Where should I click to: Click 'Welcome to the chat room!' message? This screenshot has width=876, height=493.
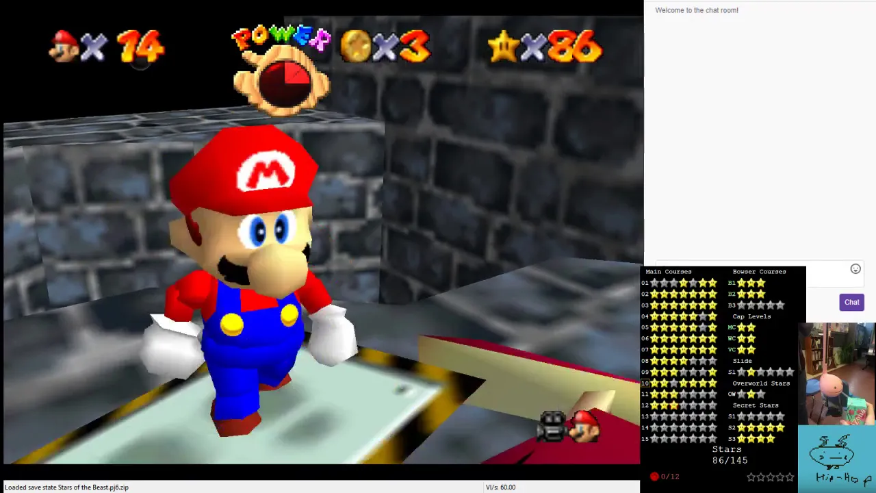[697, 10]
